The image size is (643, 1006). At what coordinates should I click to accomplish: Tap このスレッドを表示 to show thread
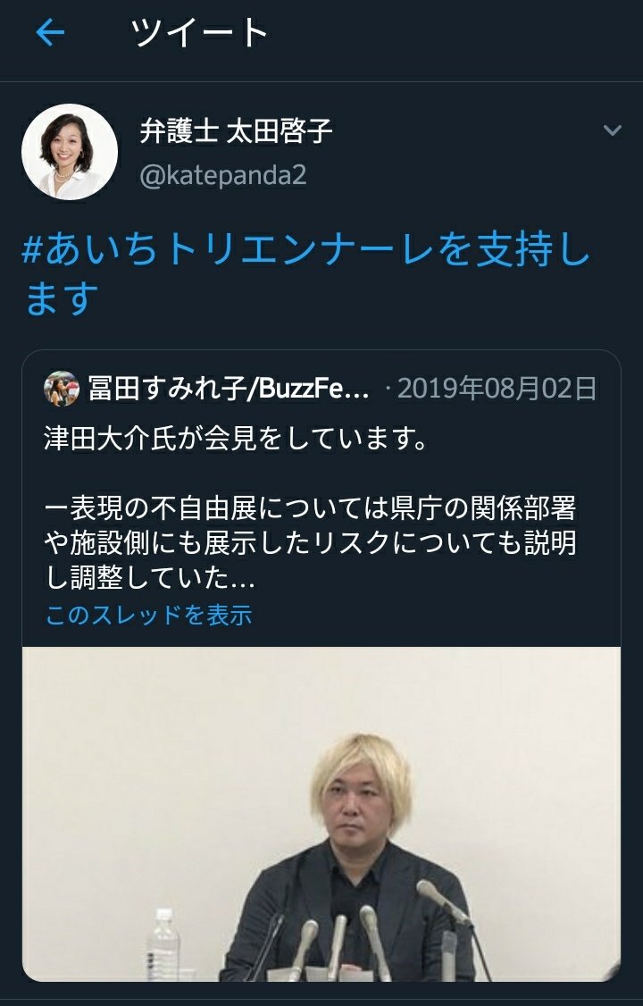click(149, 616)
